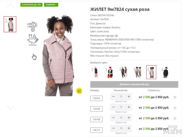
Task: Choose the black jacket color variant
Action: point(165,72)
